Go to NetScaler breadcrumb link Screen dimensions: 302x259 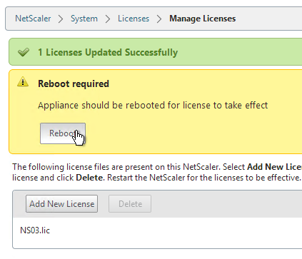[33, 19]
